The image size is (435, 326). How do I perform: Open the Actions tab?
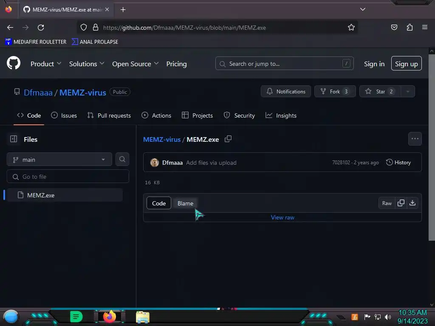tap(156, 115)
